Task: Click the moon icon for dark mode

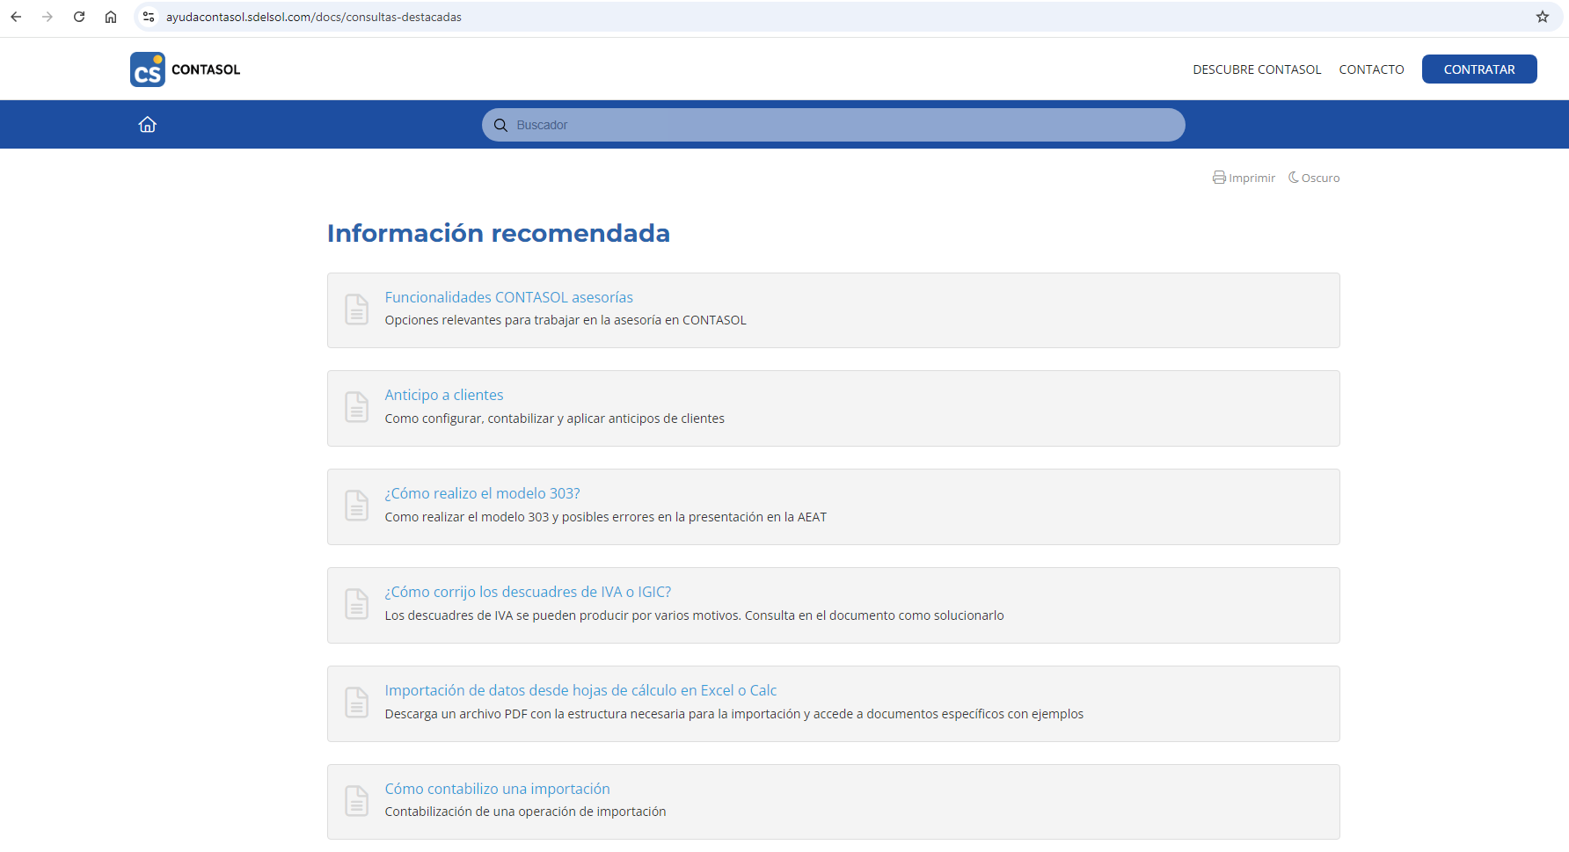Action: click(x=1294, y=178)
